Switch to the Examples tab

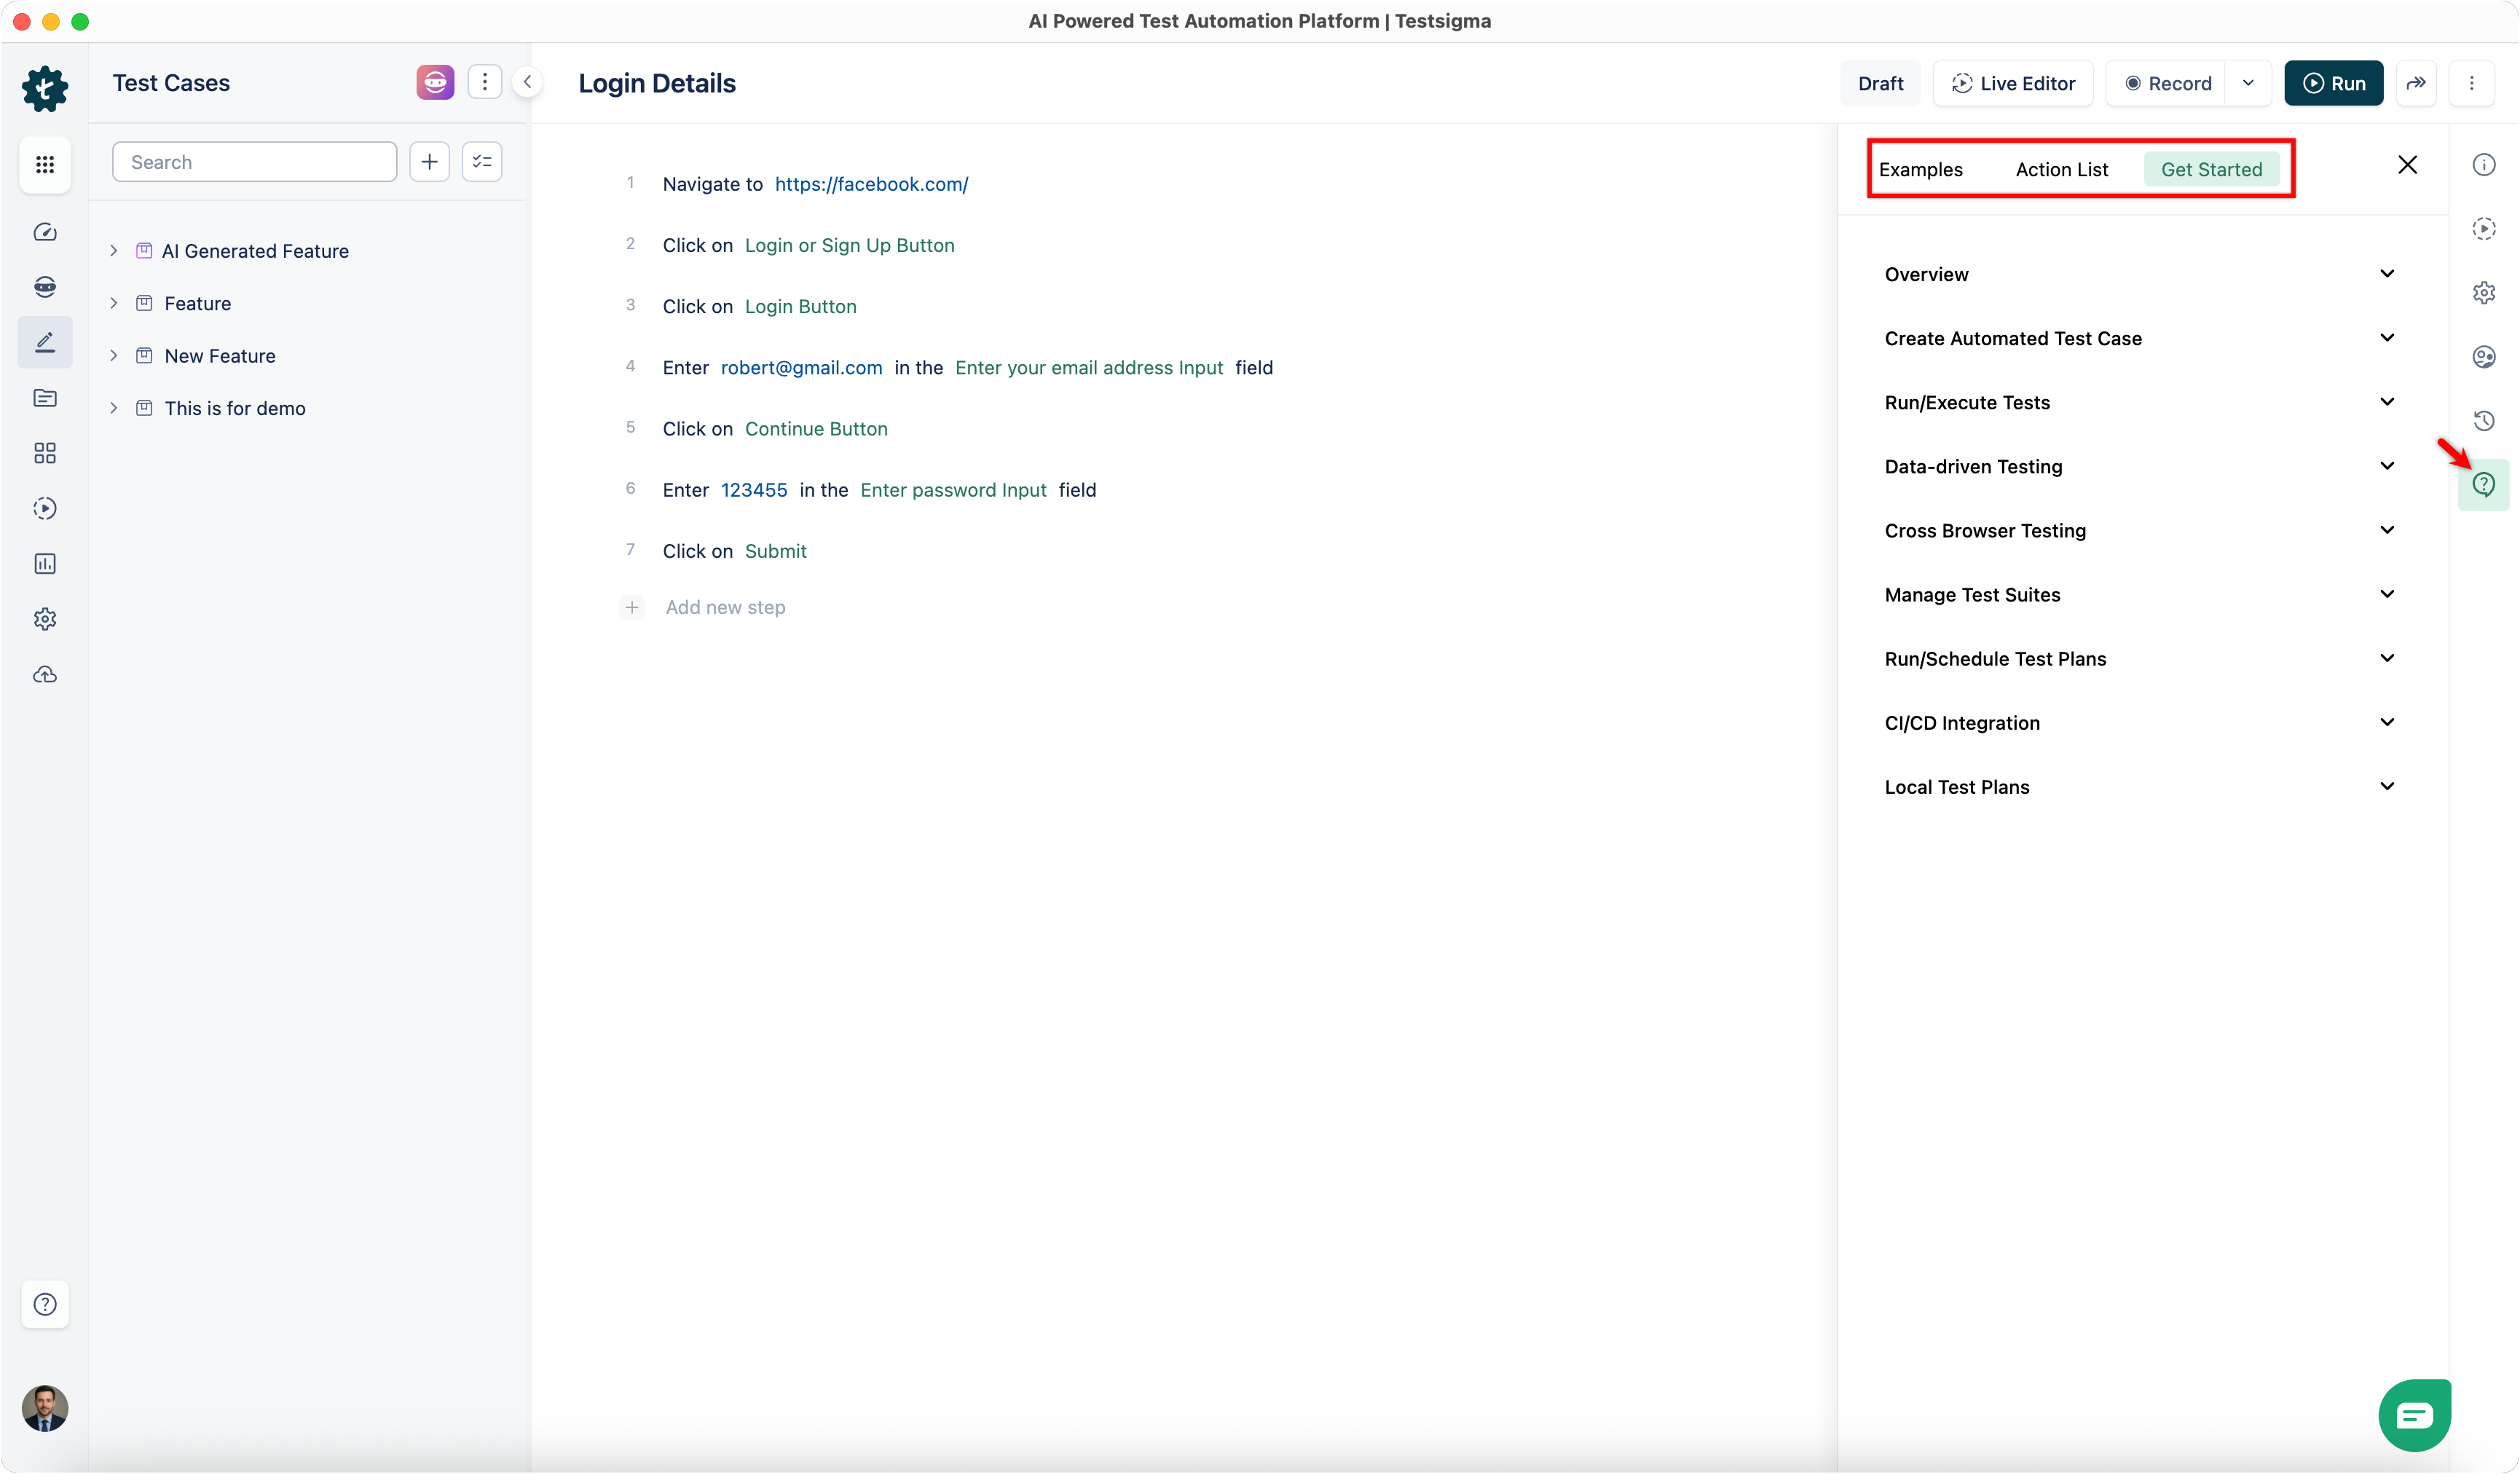pyautogui.click(x=1920, y=169)
